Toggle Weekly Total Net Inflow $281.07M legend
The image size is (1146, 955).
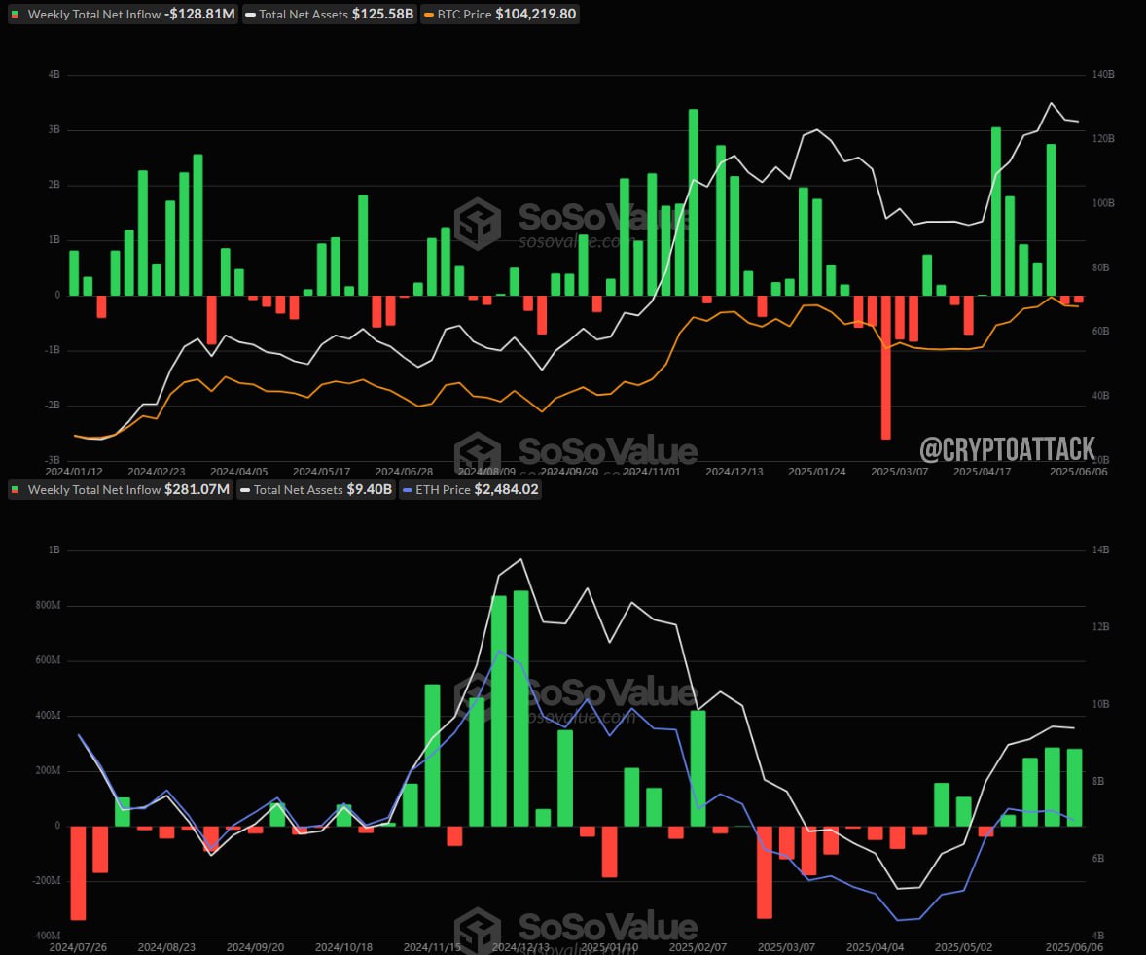[x=121, y=489]
